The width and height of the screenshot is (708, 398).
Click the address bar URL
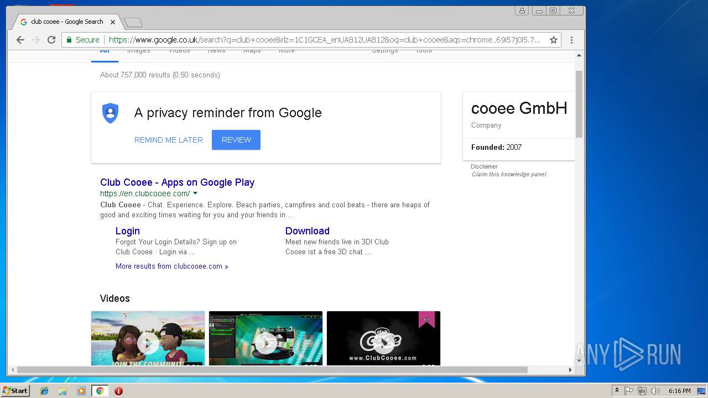click(x=325, y=40)
